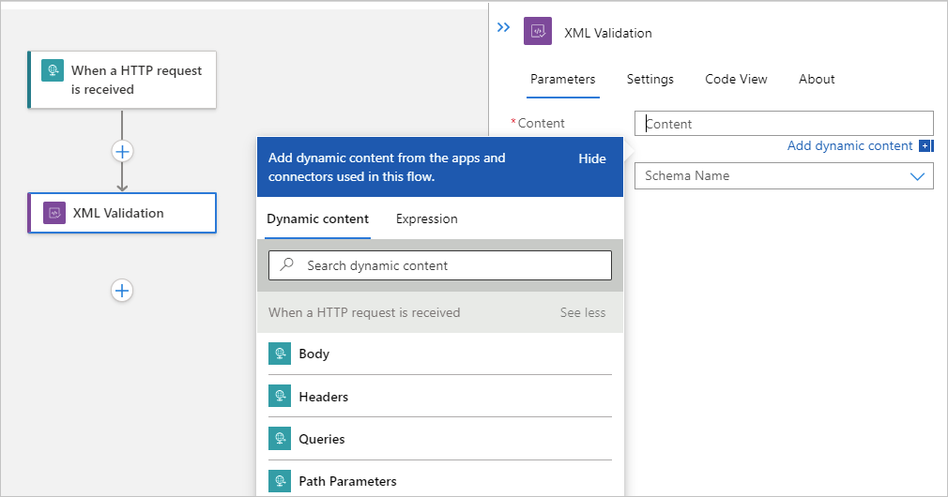Click the HTTP request trigger icon

click(x=53, y=70)
